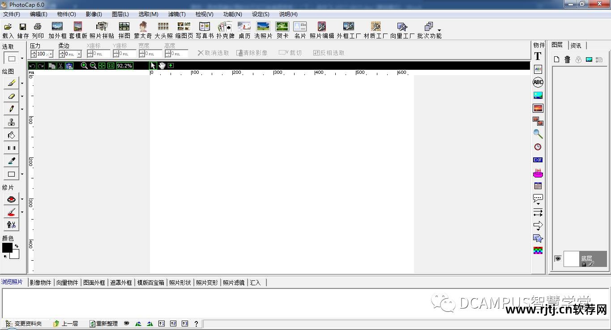This screenshot has height=330, width=611.
Task: Toggle the 1:1 actual size view
Action: pyautogui.click(x=111, y=66)
